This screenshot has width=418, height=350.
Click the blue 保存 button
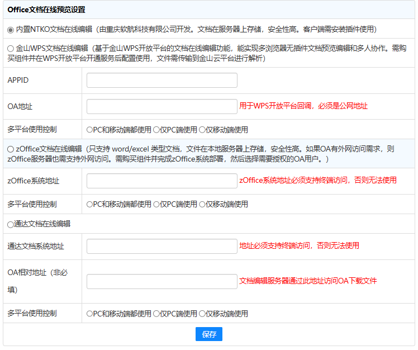coord(209,334)
